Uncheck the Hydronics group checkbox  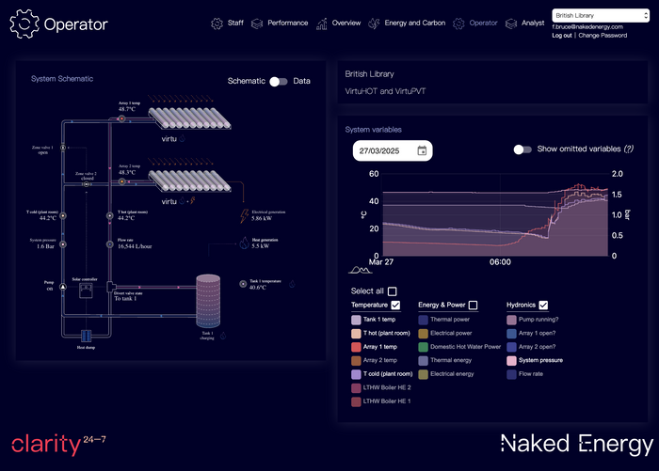(x=543, y=306)
